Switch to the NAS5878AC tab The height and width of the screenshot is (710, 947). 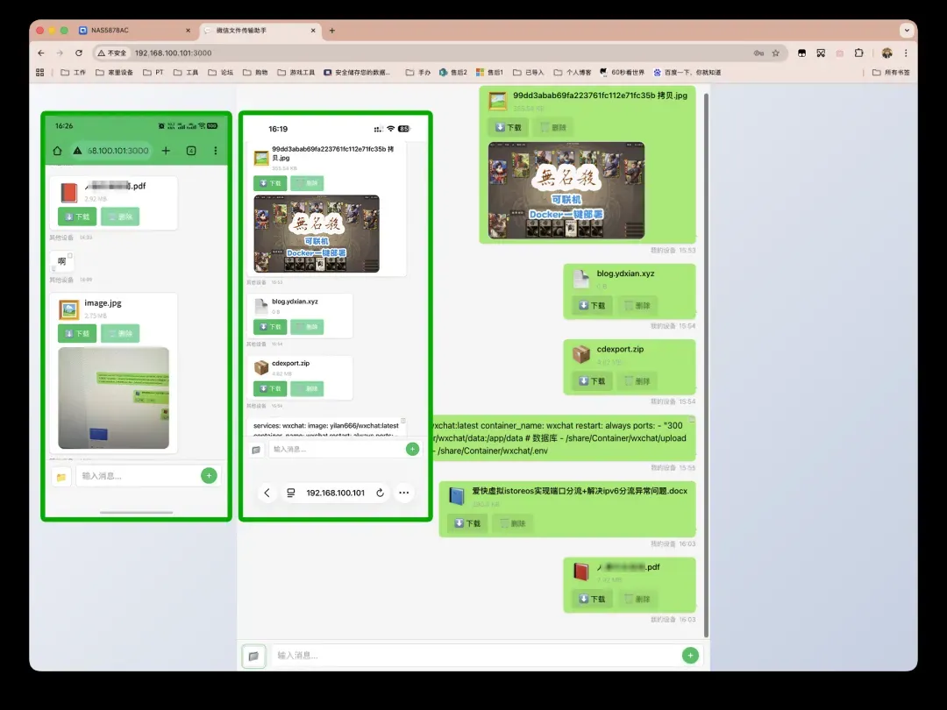pyautogui.click(x=134, y=30)
